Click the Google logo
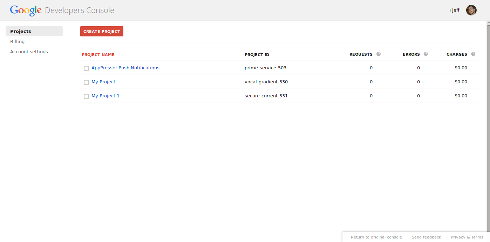The width and height of the screenshot is (490, 242). tap(26, 11)
